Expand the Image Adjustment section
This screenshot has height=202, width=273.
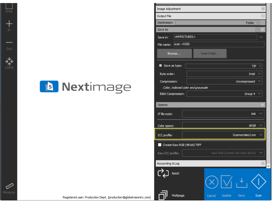(x=263, y=9)
